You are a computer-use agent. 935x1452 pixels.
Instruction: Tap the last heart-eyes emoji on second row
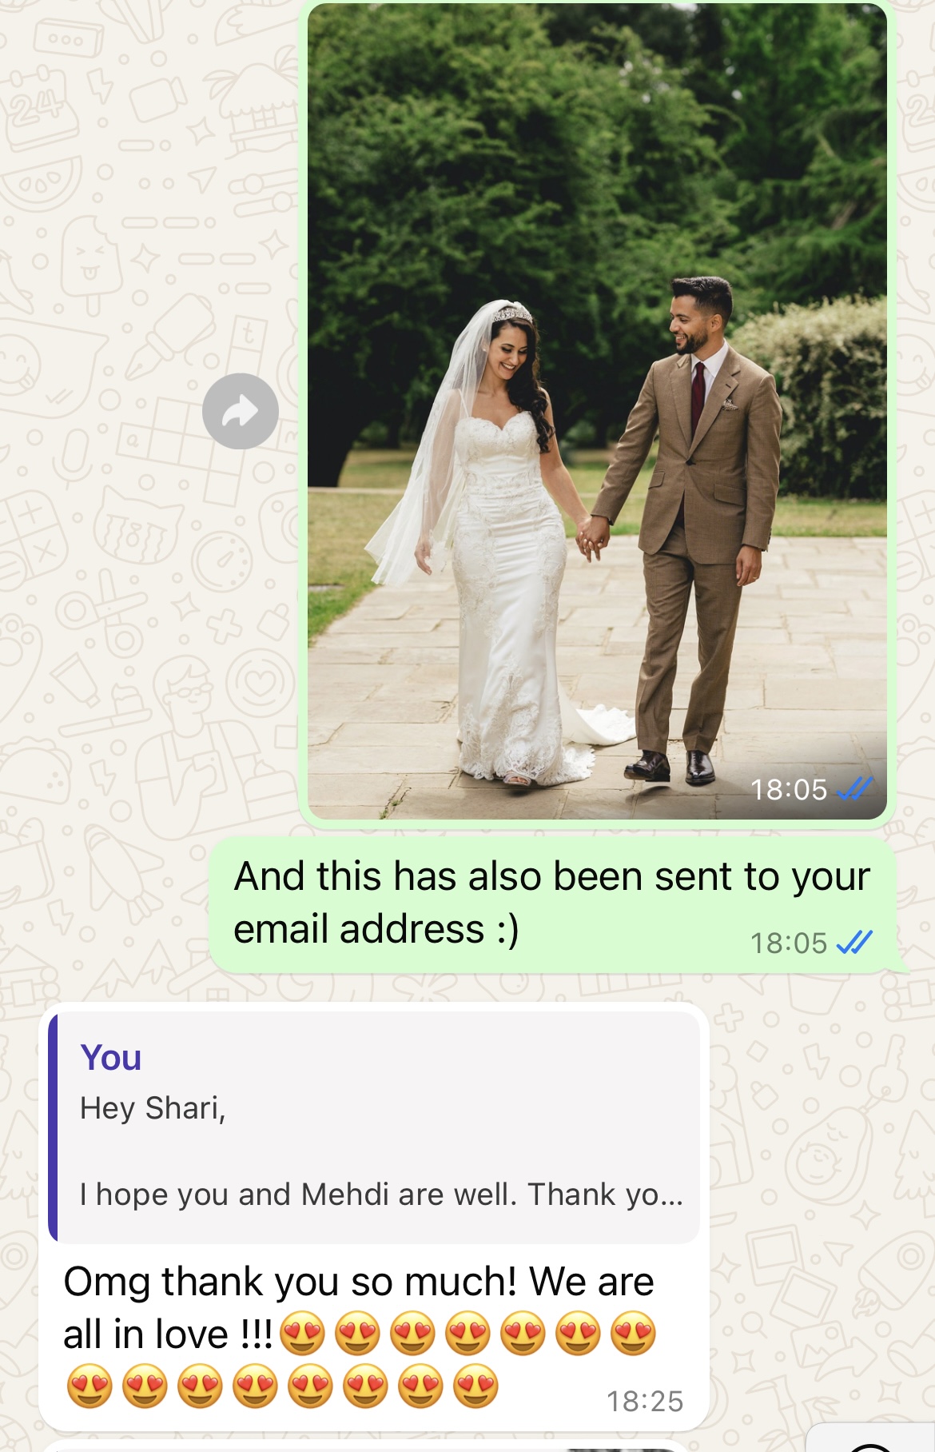pyautogui.click(x=476, y=1386)
